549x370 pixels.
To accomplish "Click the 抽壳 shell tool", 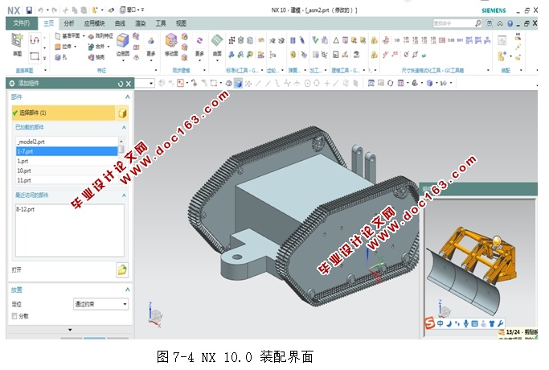I will tap(96, 57).
